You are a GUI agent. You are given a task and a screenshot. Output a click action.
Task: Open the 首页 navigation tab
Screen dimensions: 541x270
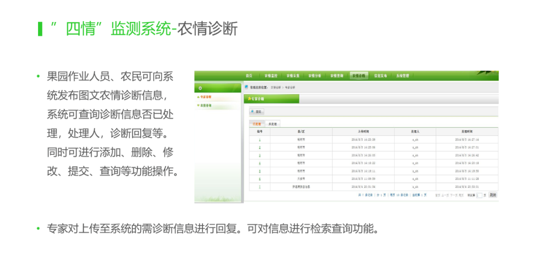(249, 76)
